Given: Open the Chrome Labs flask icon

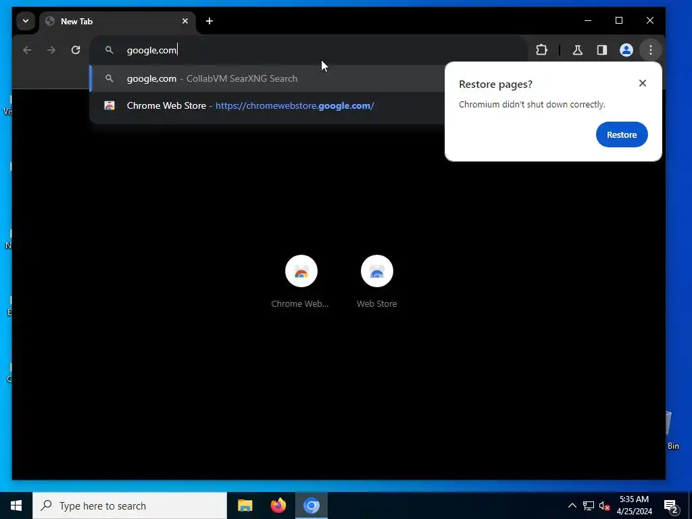Looking at the screenshot, I should (x=577, y=50).
